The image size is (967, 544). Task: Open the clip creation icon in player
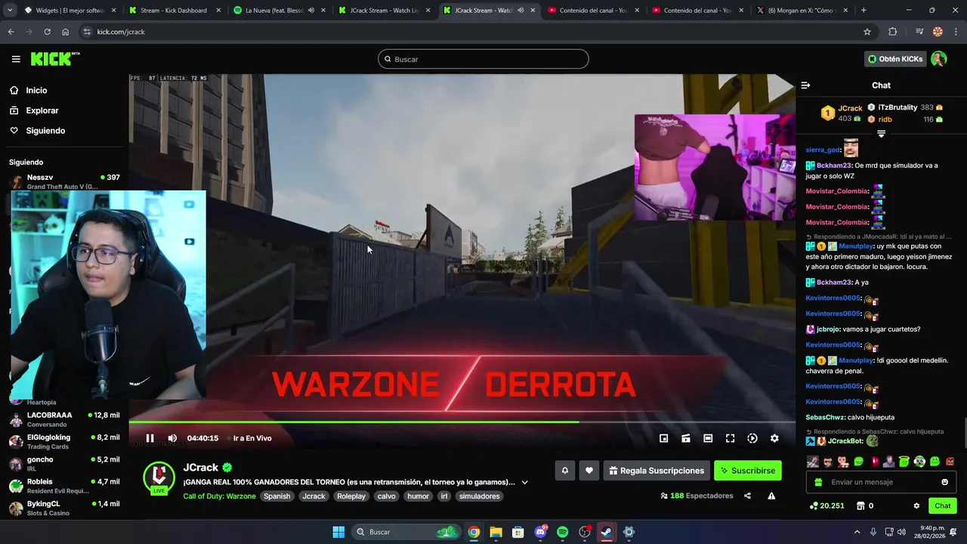click(686, 438)
